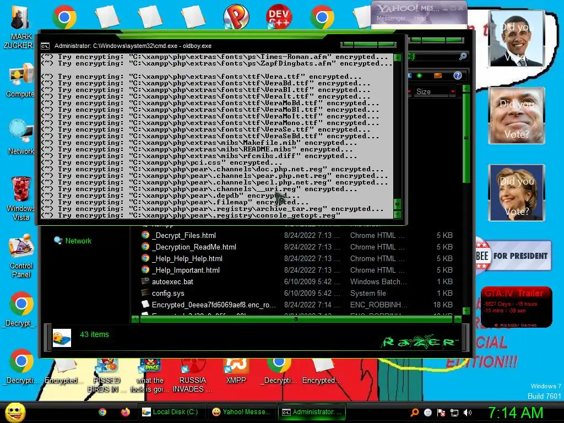564x423 pixels.
Task: Launch Firefox from the taskbar quick launch
Action: (x=125, y=412)
